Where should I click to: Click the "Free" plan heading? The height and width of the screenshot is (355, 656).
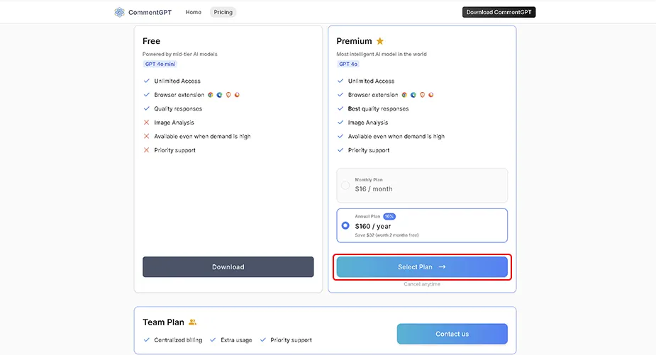[152, 41]
